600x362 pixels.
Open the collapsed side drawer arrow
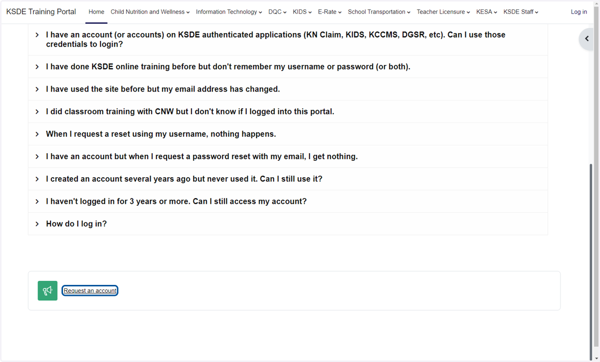[x=587, y=39]
